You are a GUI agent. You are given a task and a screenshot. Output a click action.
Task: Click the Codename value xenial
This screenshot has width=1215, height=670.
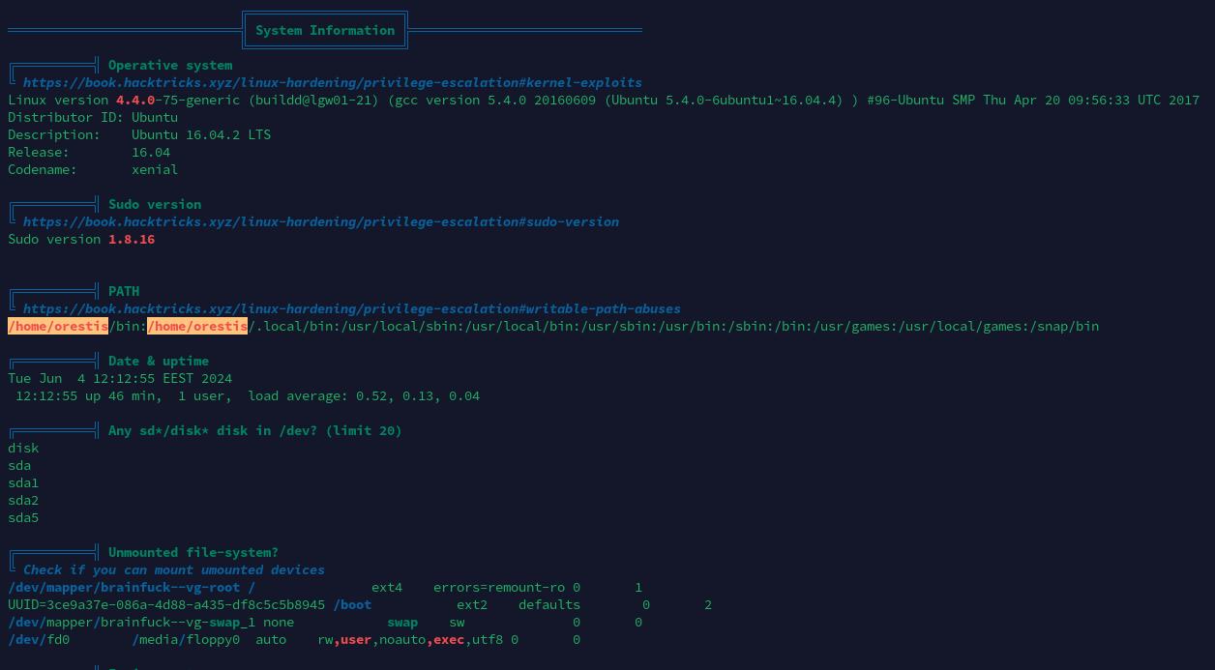pyautogui.click(x=155, y=169)
